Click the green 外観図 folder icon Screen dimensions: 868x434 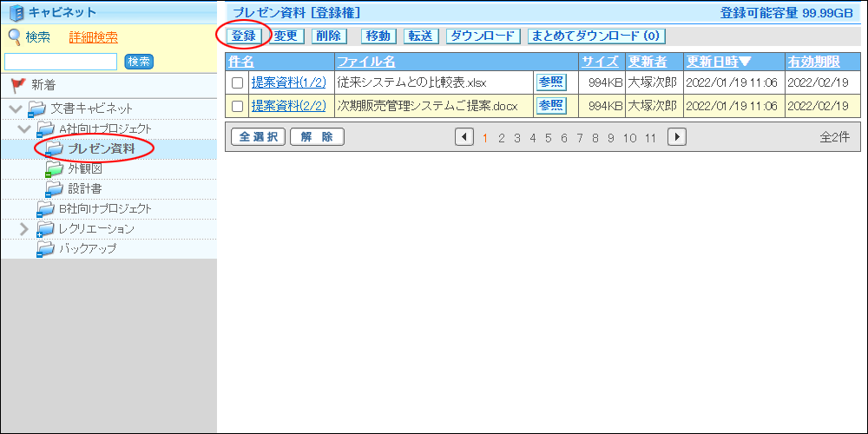coord(54,169)
